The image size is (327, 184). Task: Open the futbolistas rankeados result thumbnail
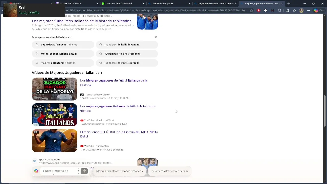point(147,22)
